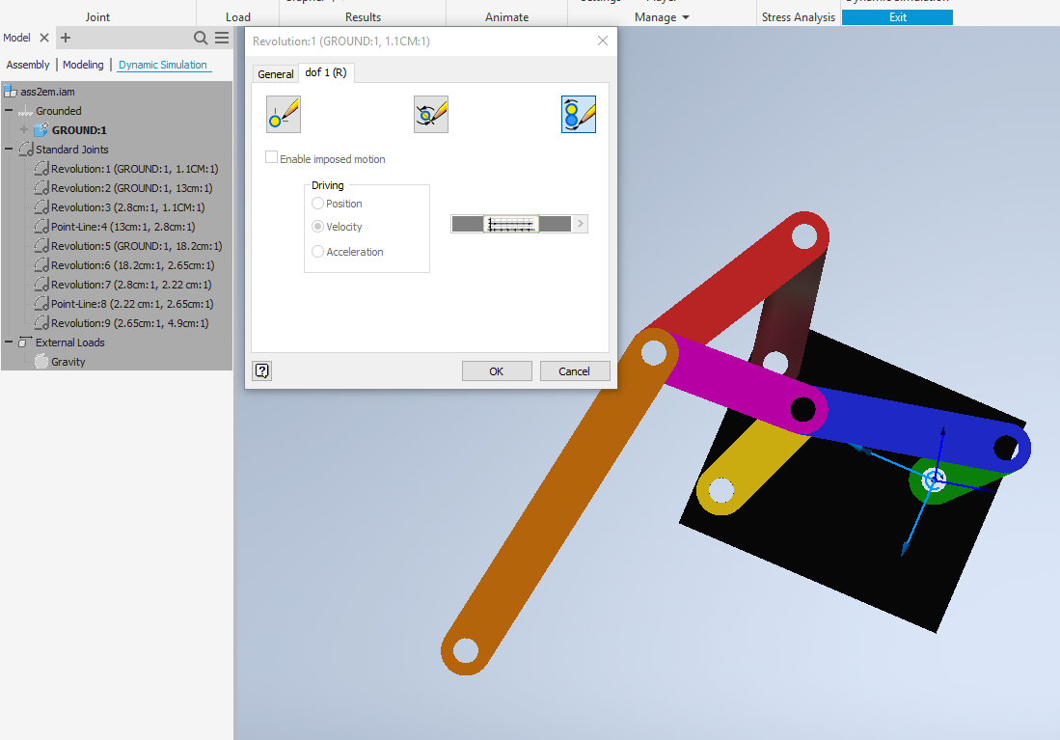1060x740 pixels.
Task: Open the input grapher value arrow
Action: [x=580, y=224]
